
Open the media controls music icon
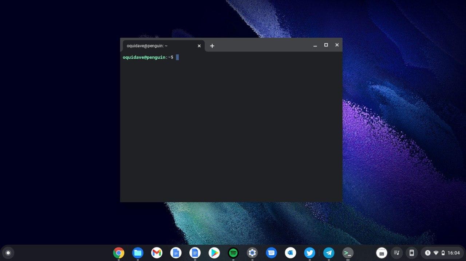click(396, 253)
